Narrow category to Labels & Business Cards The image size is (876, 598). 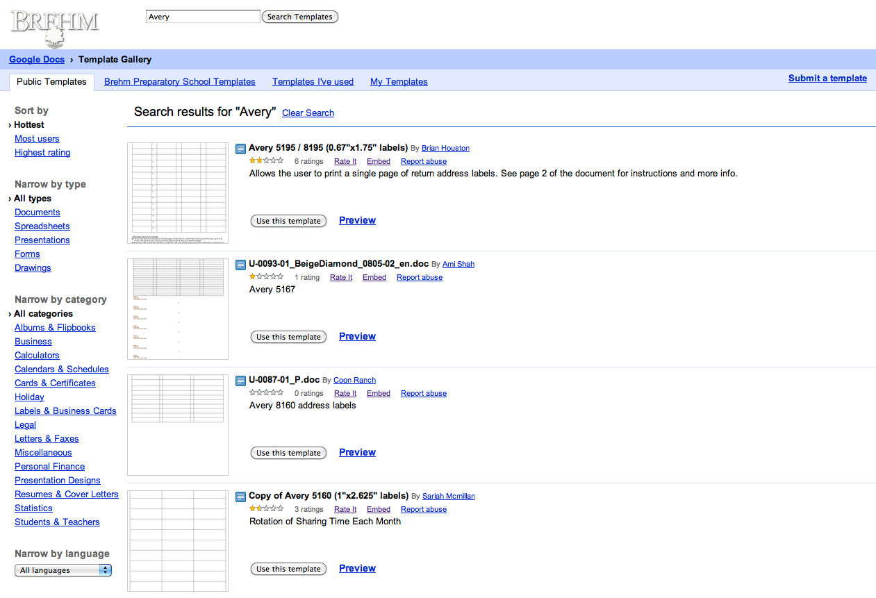click(65, 411)
